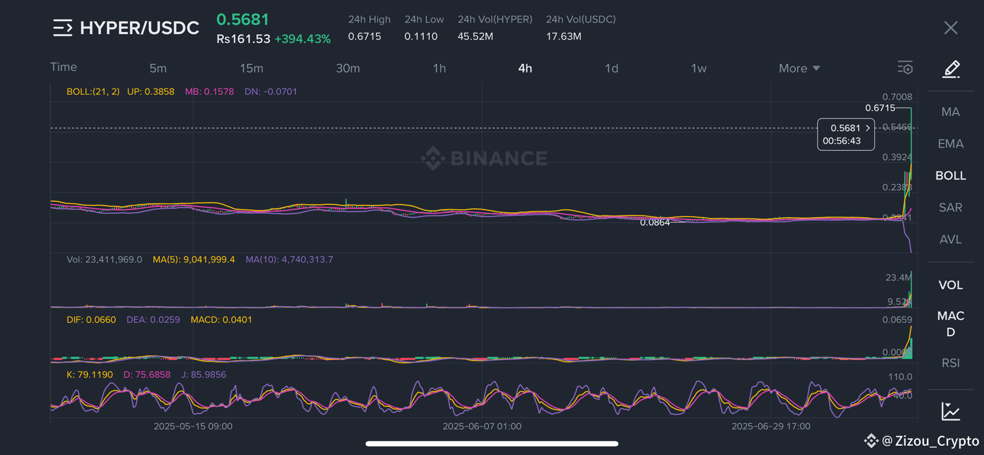Toggle the MA indicator

tap(951, 112)
